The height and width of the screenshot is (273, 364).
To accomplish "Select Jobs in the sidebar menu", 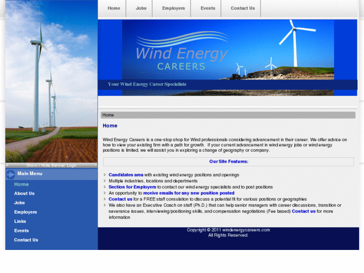I will [x=19, y=202].
